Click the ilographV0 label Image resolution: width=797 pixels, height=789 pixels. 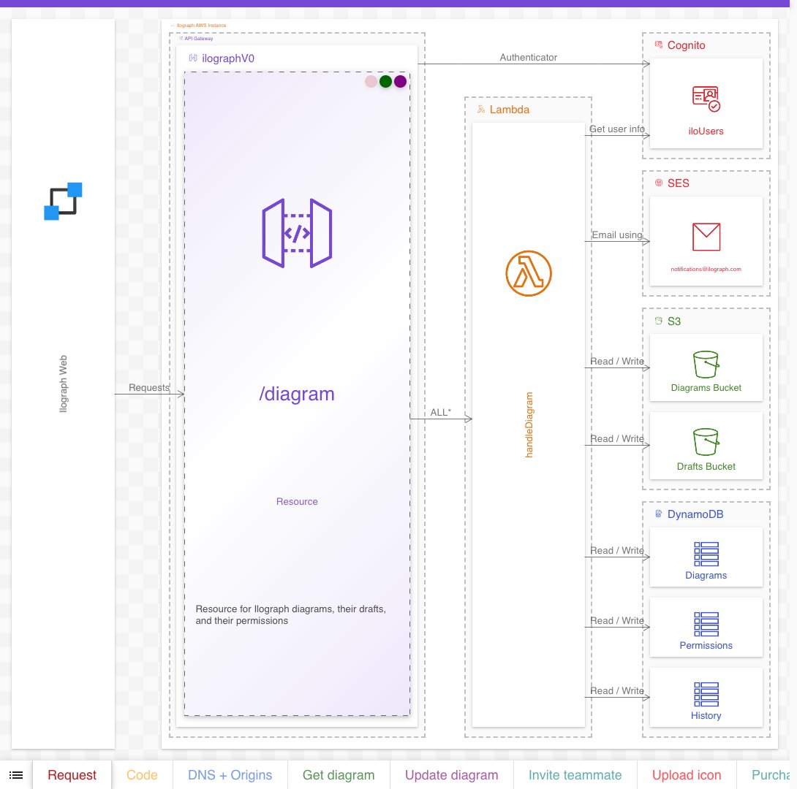pyautogui.click(x=228, y=58)
